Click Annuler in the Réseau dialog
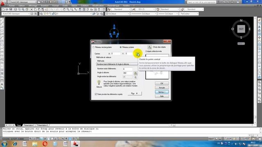 162,88
